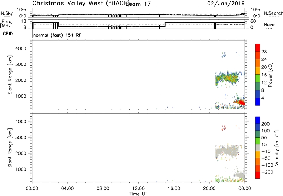Click the green-yellow scatter band near 2000 km
Viewport: 283px width, 196px height.
click(227, 79)
